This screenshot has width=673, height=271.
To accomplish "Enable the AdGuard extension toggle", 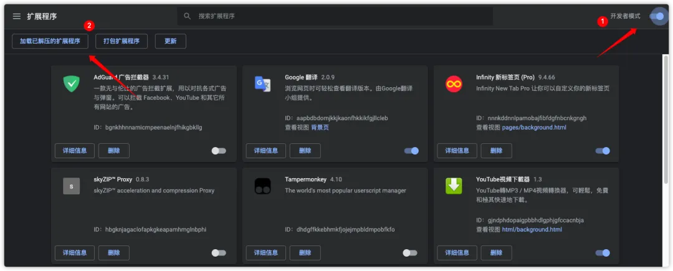I will pos(219,151).
